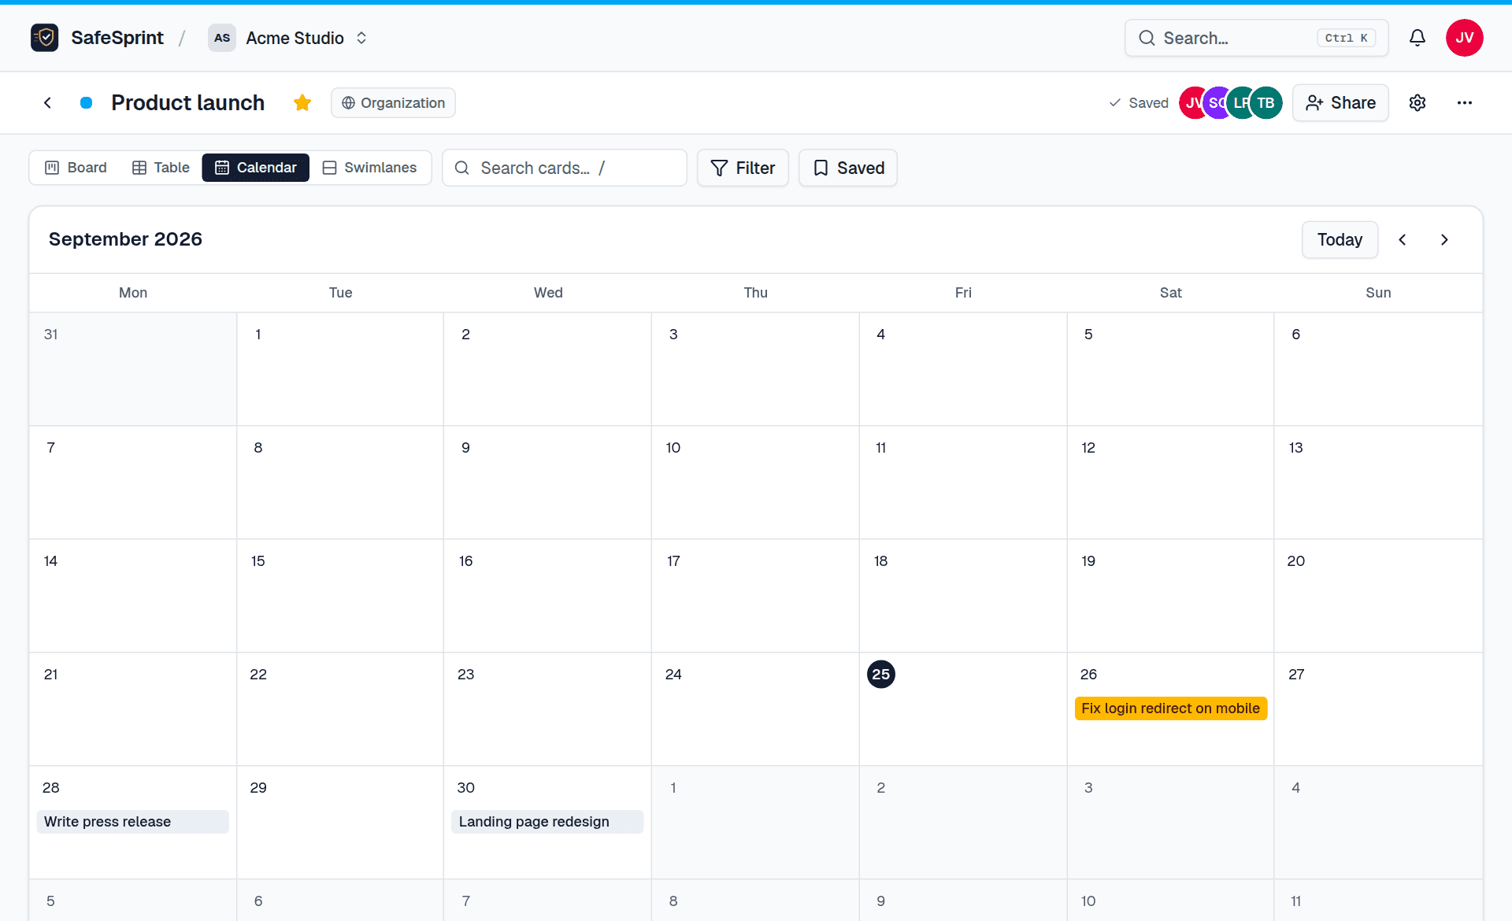Open the Filter options

(743, 168)
